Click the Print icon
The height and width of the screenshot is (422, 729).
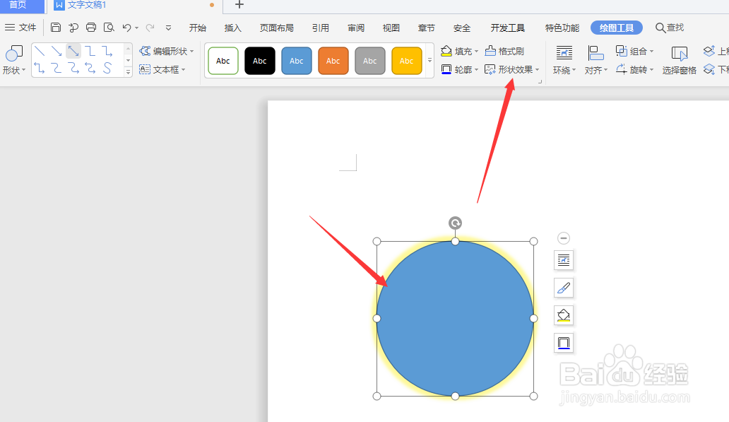click(91, 28)
